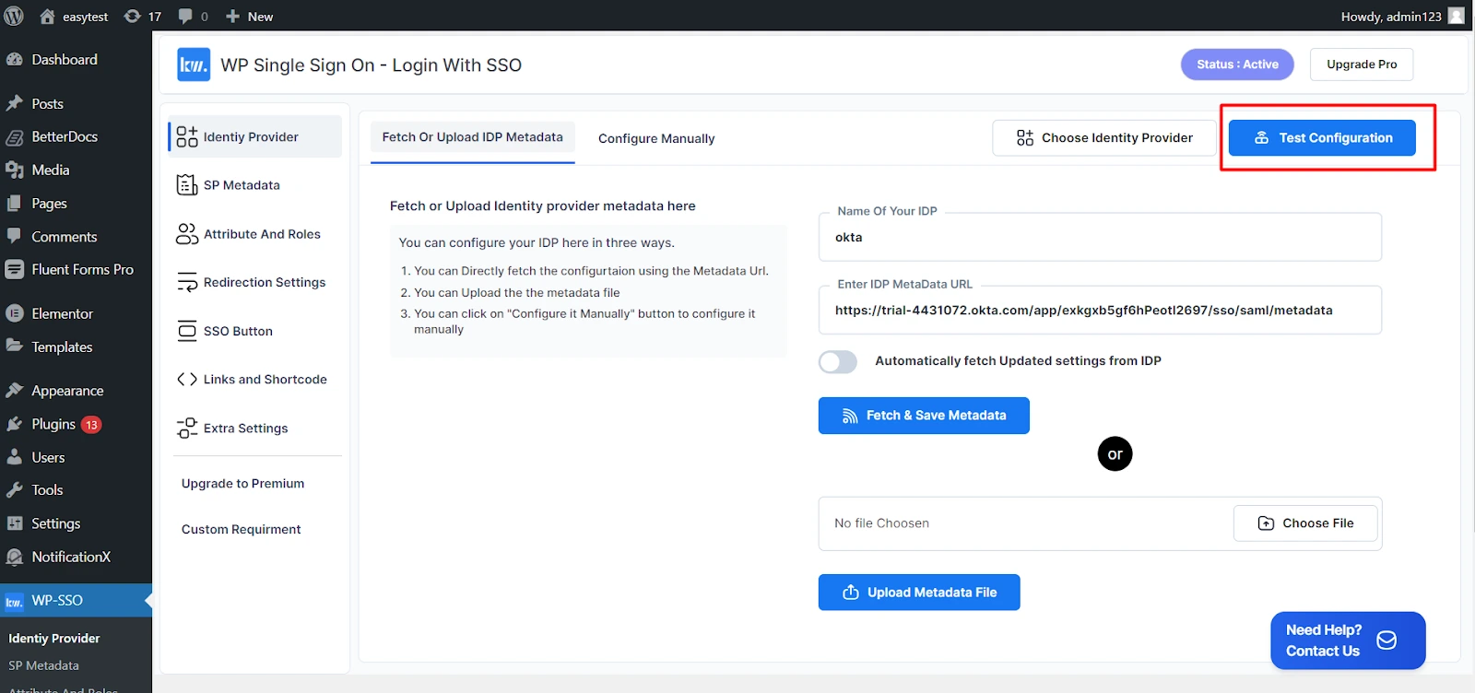Click the Media icon in sidebar

coord(15,170)
